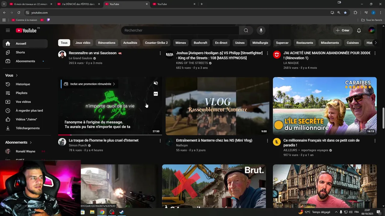
Task: Select the Bushcraft filter chip
Action: (200, 43)
